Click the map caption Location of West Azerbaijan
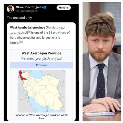Viewport: 123px width, 123px height. (x=42, y=117)
